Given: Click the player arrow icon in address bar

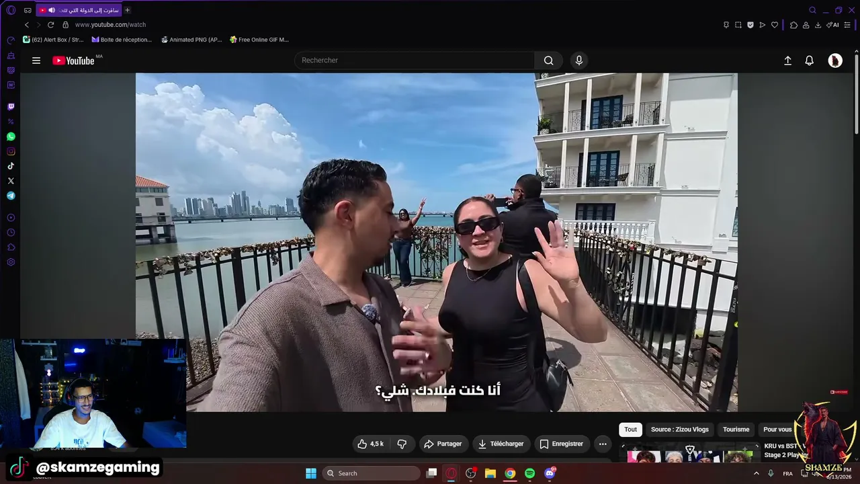Looking at the screenshot, I should tap(763, 25).
